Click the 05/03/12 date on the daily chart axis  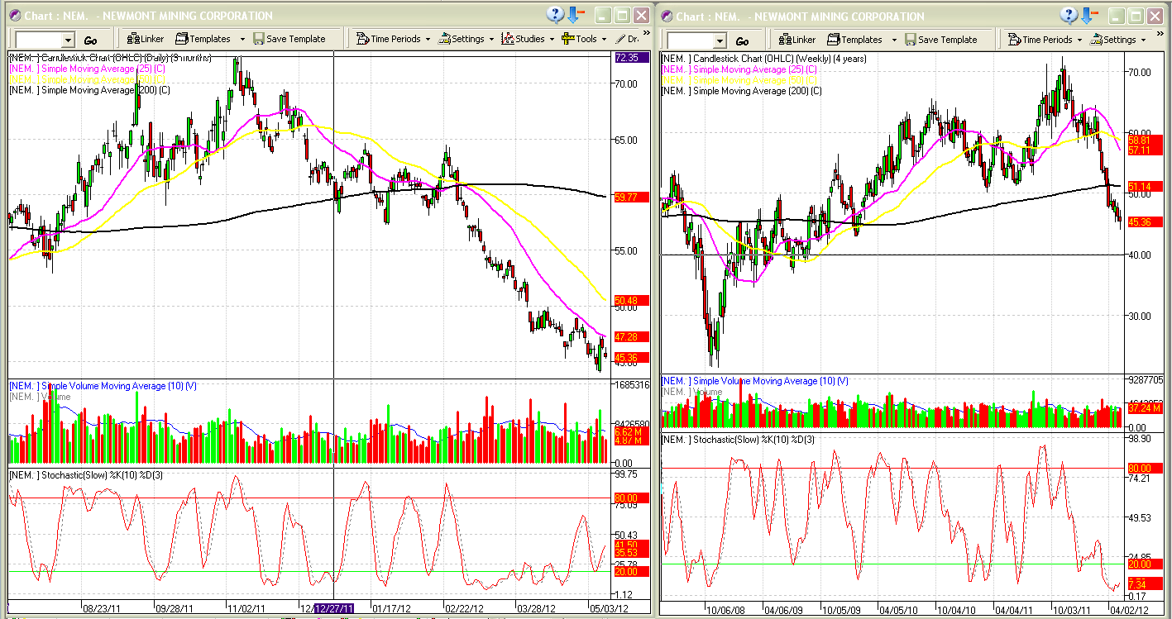point(608,608)
